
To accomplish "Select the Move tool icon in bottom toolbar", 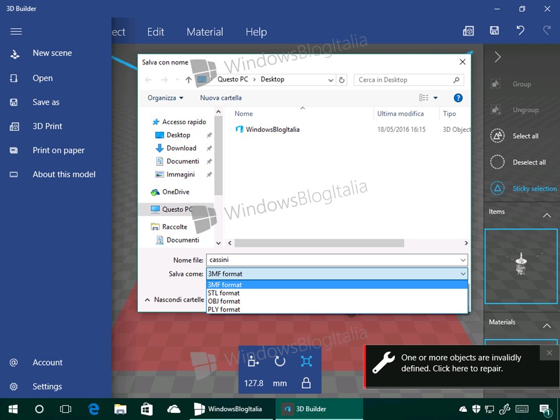I will (253, 361).
